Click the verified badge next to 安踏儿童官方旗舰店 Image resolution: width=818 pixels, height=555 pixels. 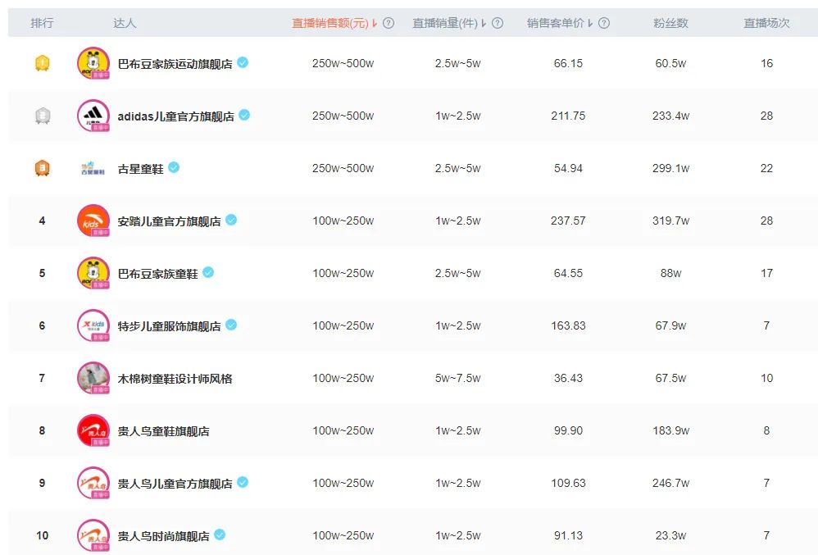click(x=230, y=220)
